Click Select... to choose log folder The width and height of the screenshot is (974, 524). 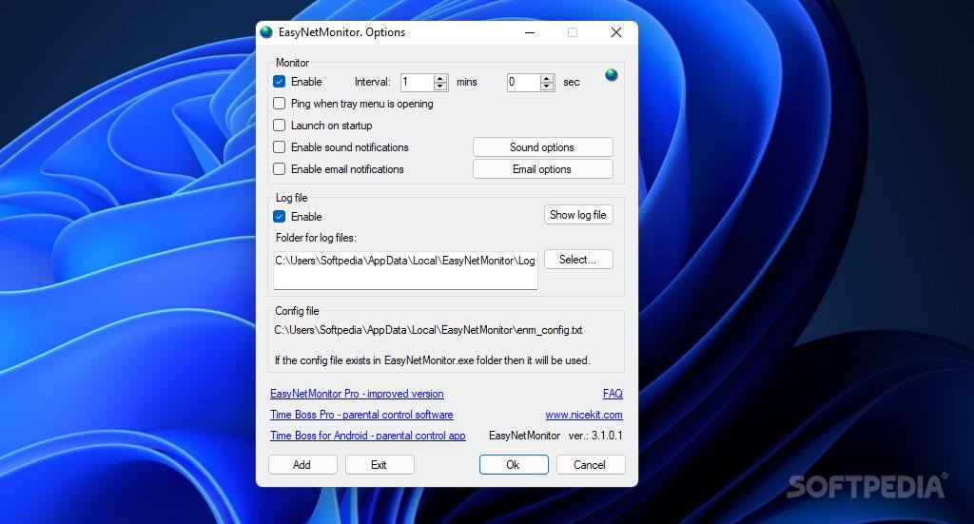click(x=578, y=260)
